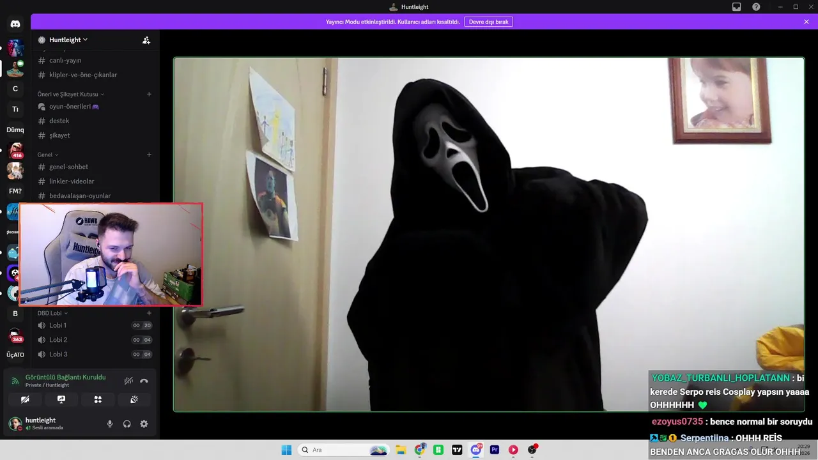
Task: Open the server with 416 badge
Action: (15, 150)
